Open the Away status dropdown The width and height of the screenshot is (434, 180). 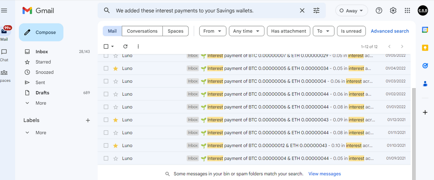point(352,10)
